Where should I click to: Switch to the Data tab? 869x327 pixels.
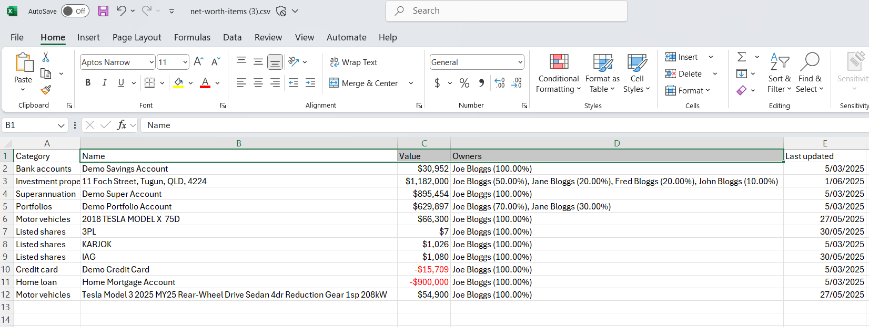tap(232, 37)
